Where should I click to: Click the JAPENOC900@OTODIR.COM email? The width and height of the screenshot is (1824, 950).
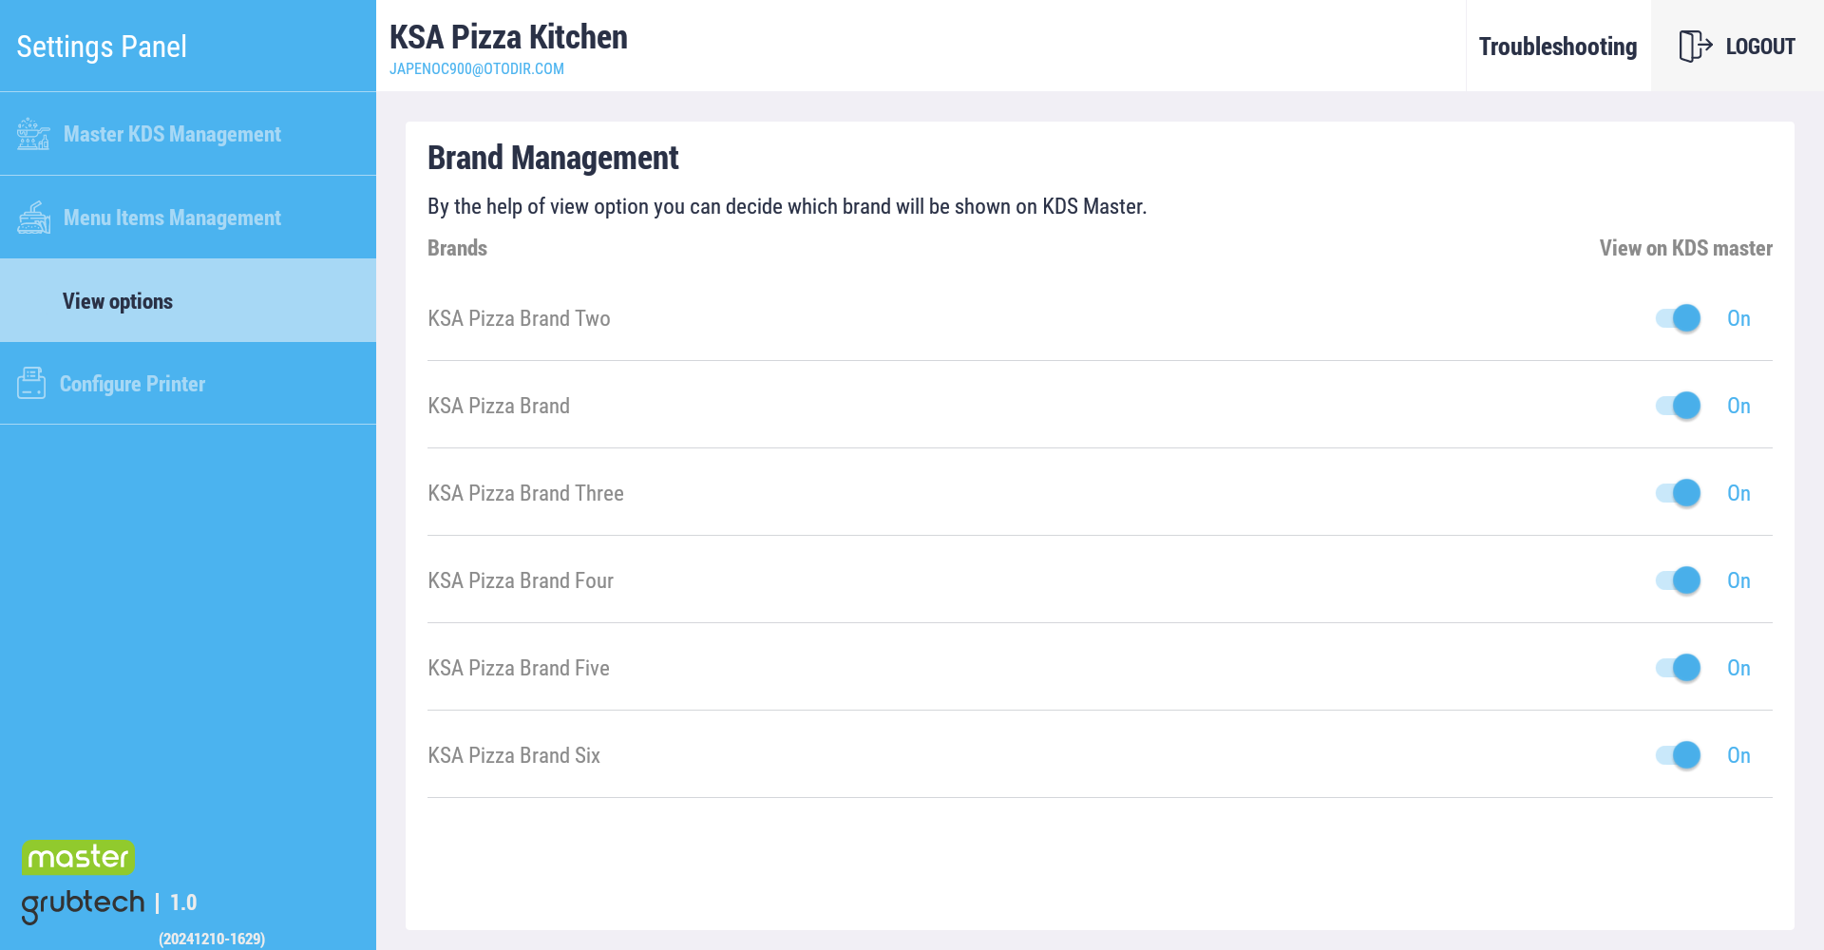[x=477, y=68]
